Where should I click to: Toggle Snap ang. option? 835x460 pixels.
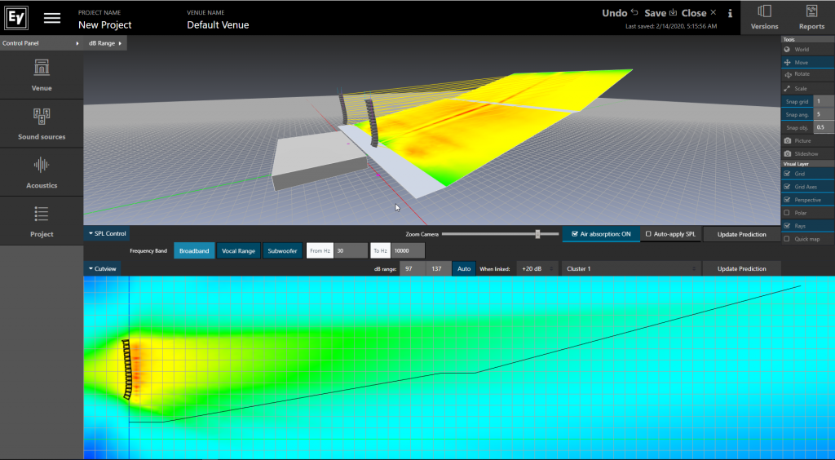[x=797, y=114]
